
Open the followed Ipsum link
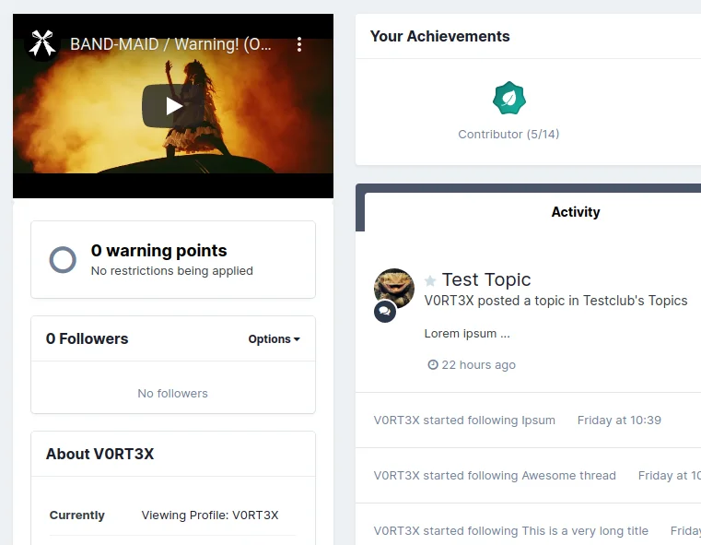pos(538,421)
